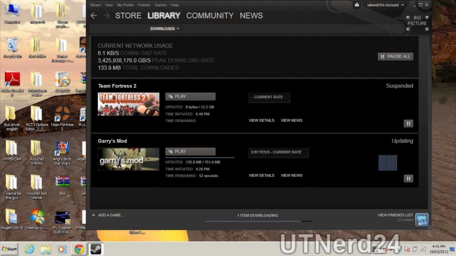Click the Garry's Mod thumbnail
The width and height of the screenshot is (456, 256).
(129, 159)
